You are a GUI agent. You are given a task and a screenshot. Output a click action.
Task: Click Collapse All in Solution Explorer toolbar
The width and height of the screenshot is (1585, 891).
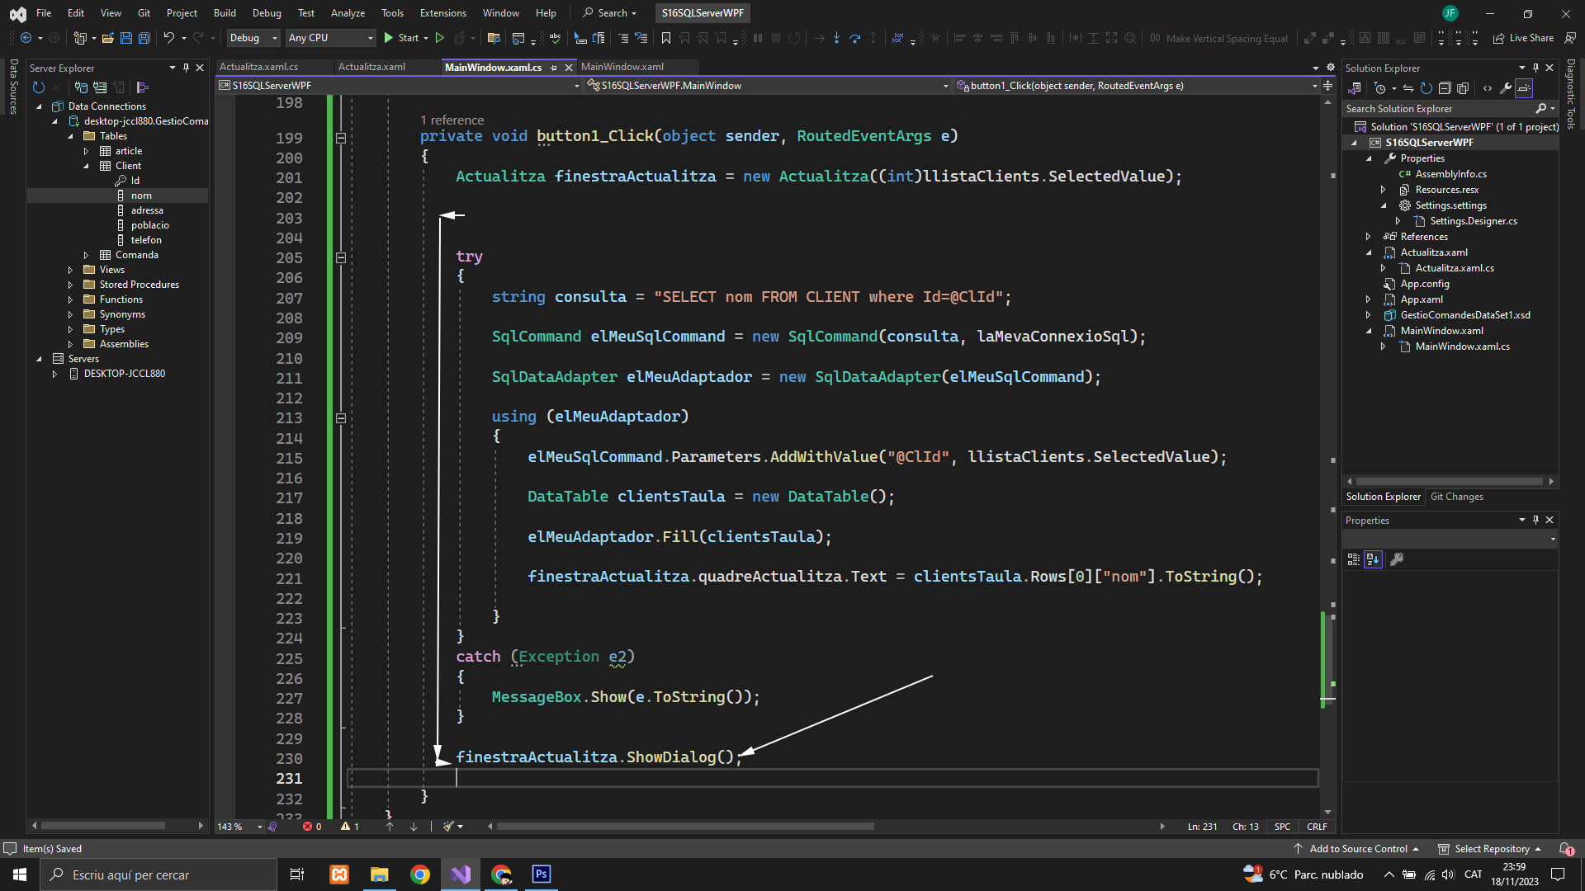[x=1445, y=88]
